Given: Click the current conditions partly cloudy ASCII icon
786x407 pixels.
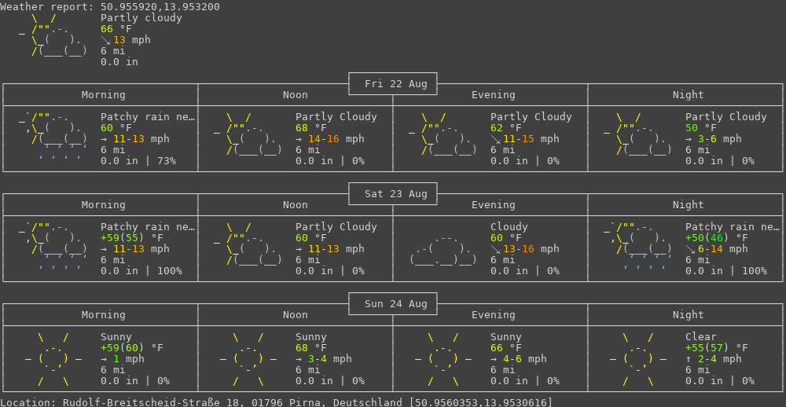Looking at the screenshot, I should [x=53, y=34].
